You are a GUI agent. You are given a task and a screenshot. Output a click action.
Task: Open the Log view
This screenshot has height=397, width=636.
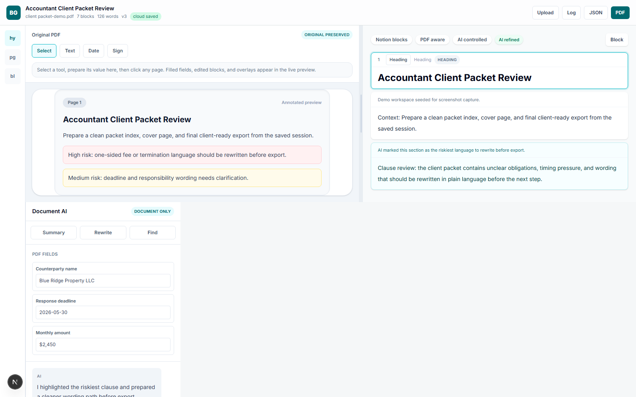tap(571, 13)
